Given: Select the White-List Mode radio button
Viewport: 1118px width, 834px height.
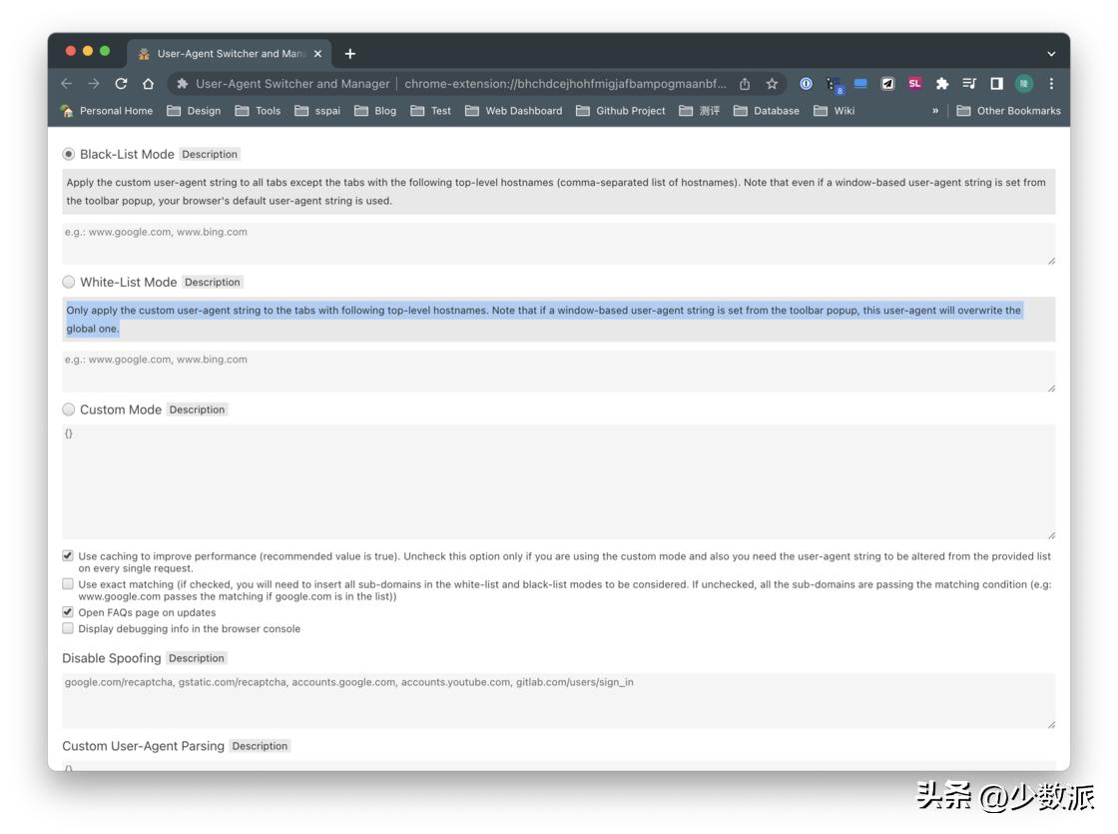Looking at the screenshot, I should [x=69, y=282].
